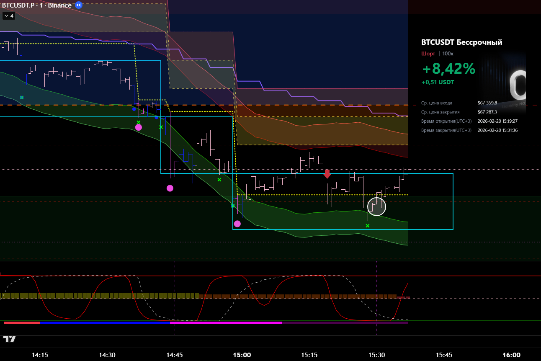Click the green X marker near 15:30

pos(367,226)
